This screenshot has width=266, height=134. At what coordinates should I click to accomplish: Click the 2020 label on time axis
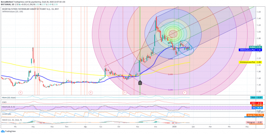click(x=174, y=127)
